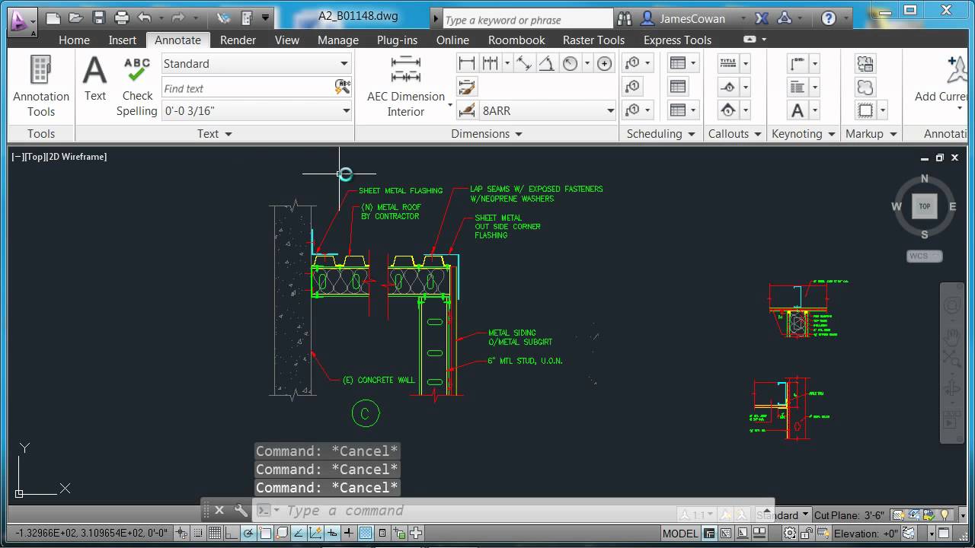Click Keynote legend icon

(x=798, y=87)
